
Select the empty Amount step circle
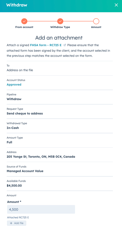96,21
